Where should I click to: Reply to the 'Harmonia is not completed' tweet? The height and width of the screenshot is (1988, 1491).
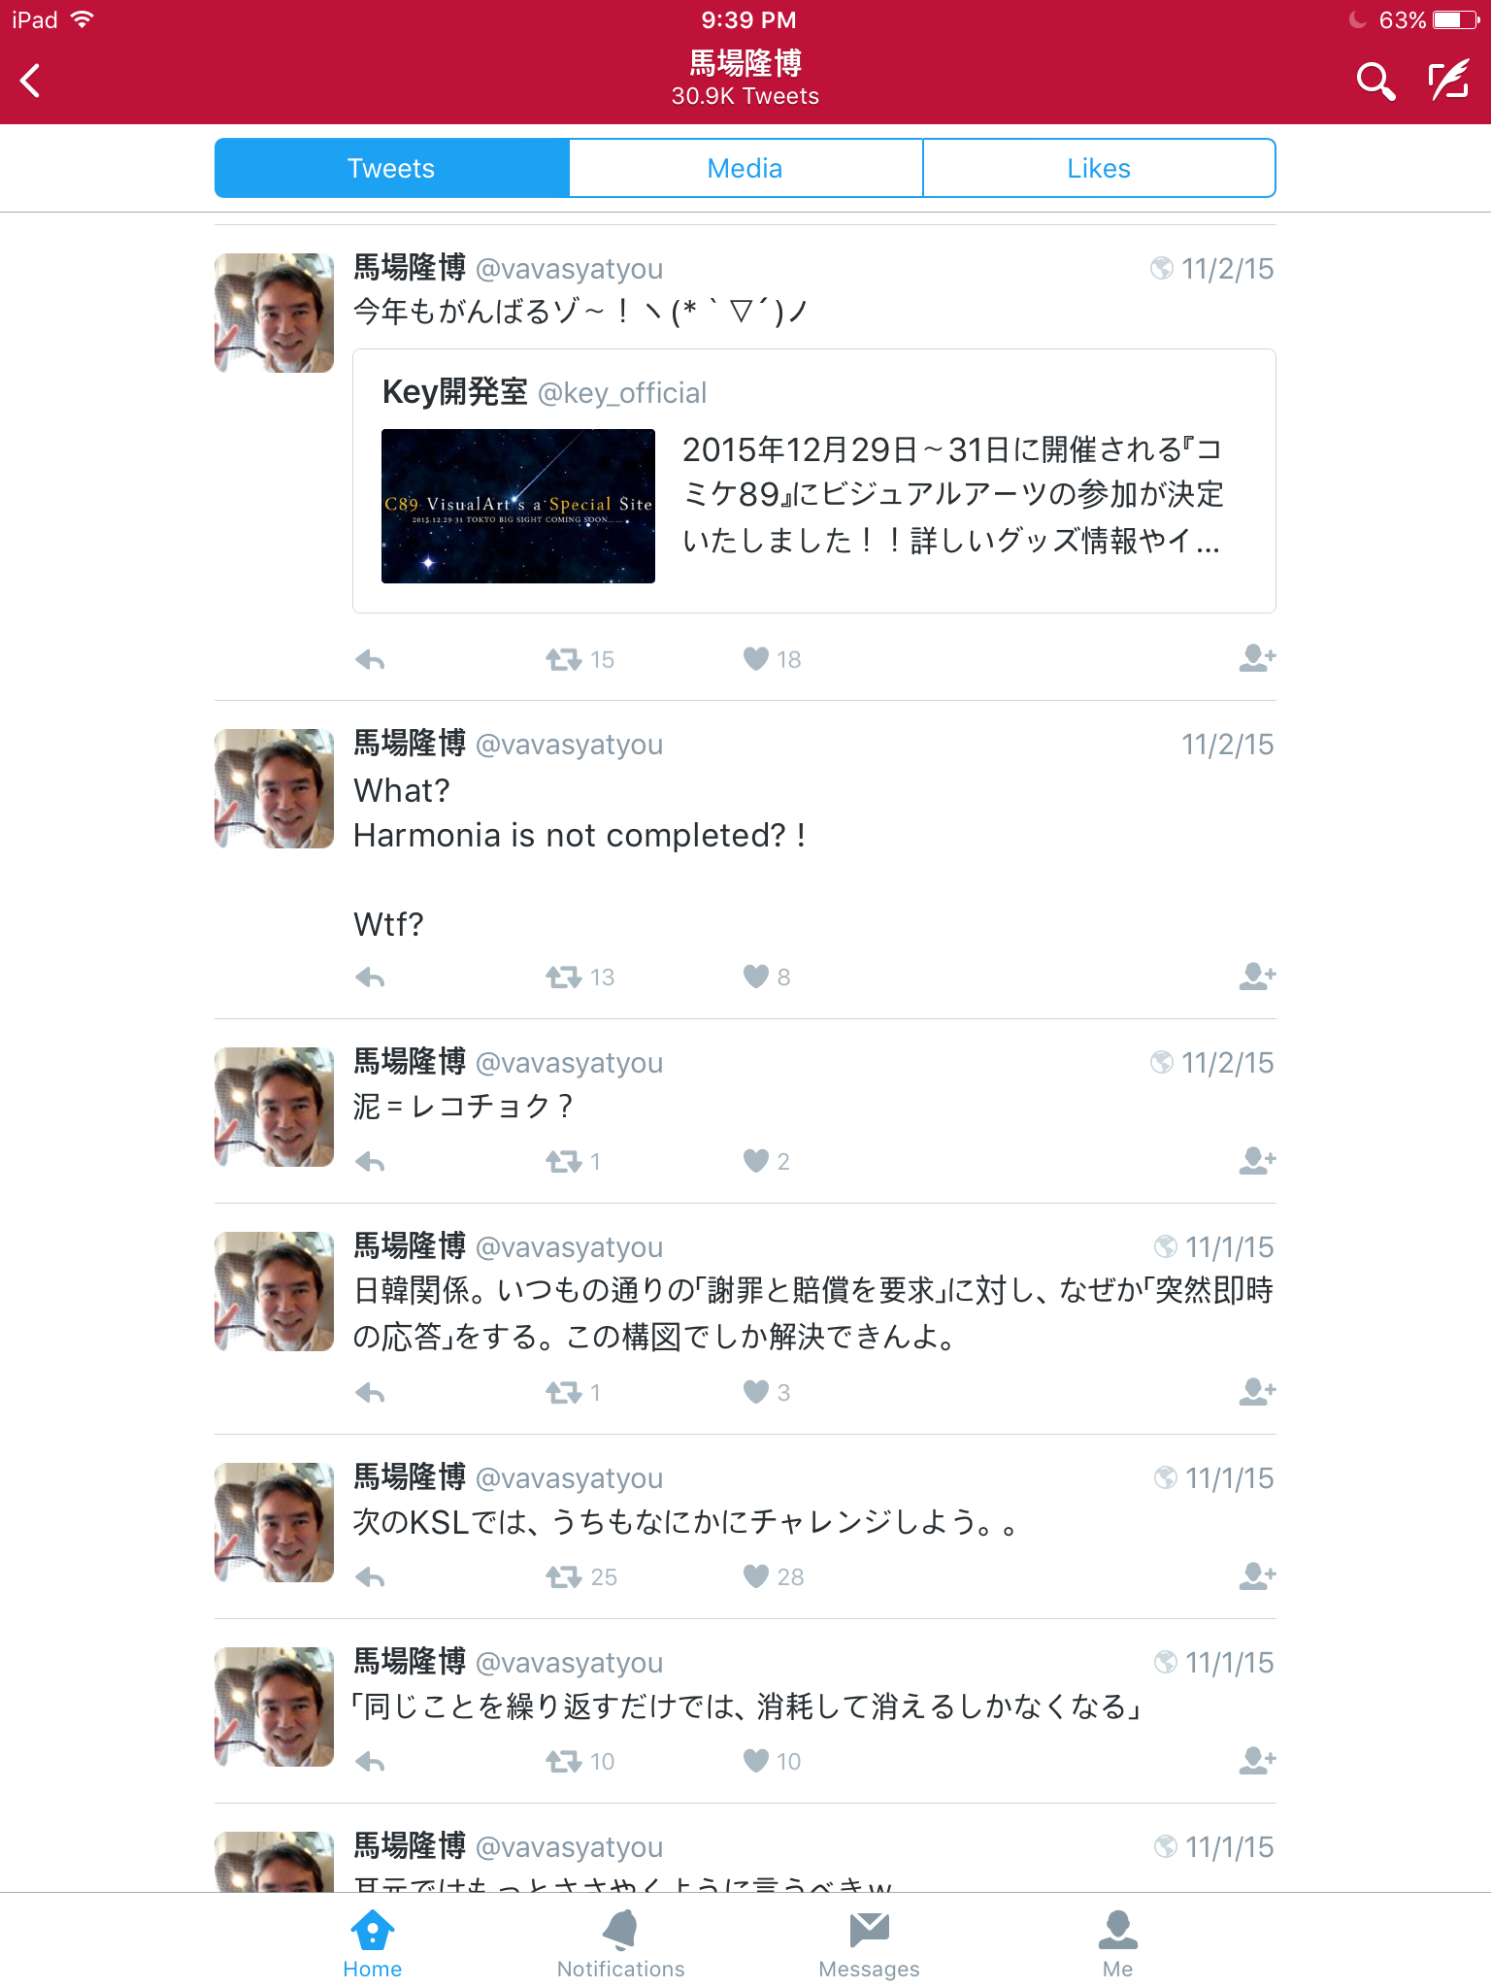pos(370,977)
